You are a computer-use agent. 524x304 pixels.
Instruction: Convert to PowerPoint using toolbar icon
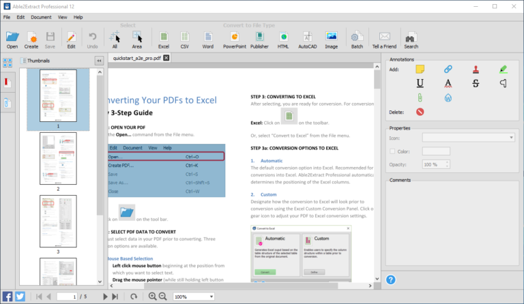pyautogui.click(x=235, y=37)
